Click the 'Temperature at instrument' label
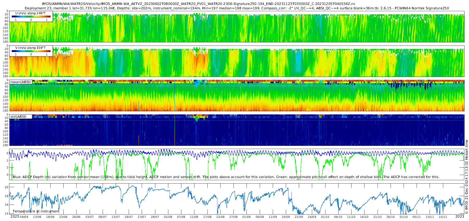 [x=36, y=211]
